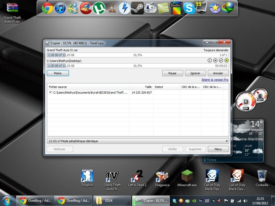Image resolution: width=275 pixels, height=206 pixels.
Task: Open Internet Download Manager globe icon in dock
Action: 228,8
